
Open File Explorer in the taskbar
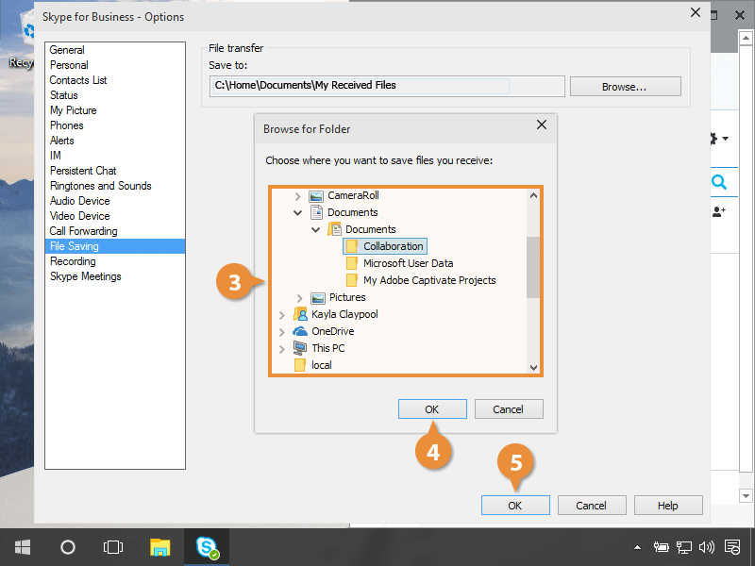[160, 547]
